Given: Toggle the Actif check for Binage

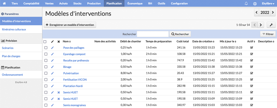Looking at the screenshot, I should tap(252, 67).
